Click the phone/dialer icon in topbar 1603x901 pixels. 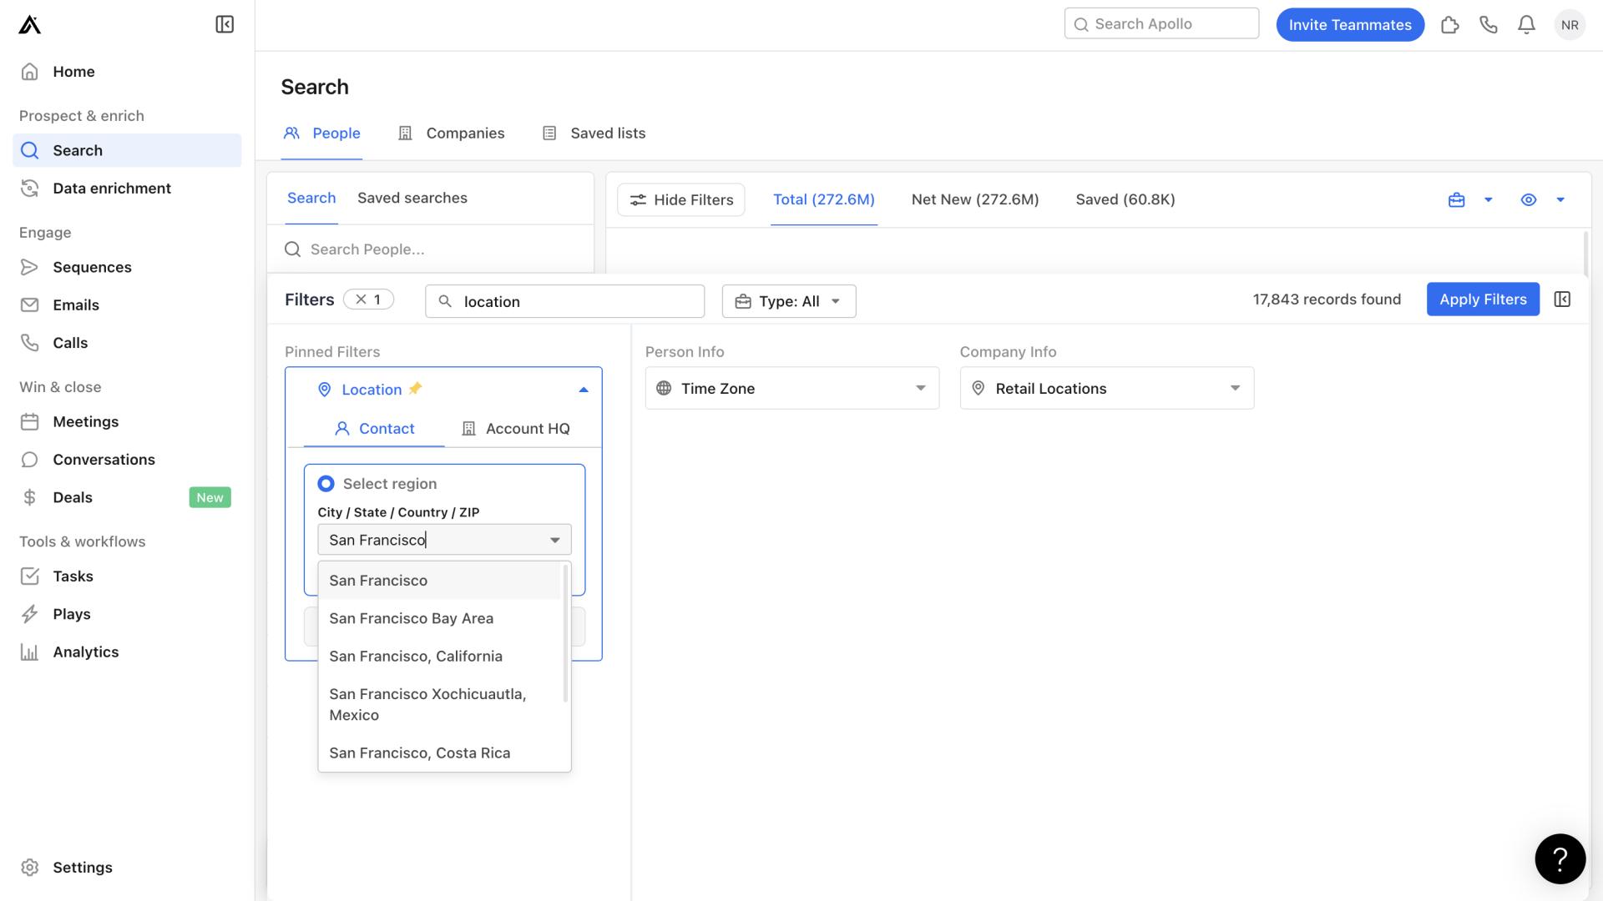pyautogui.click(x=1489, y=24)
